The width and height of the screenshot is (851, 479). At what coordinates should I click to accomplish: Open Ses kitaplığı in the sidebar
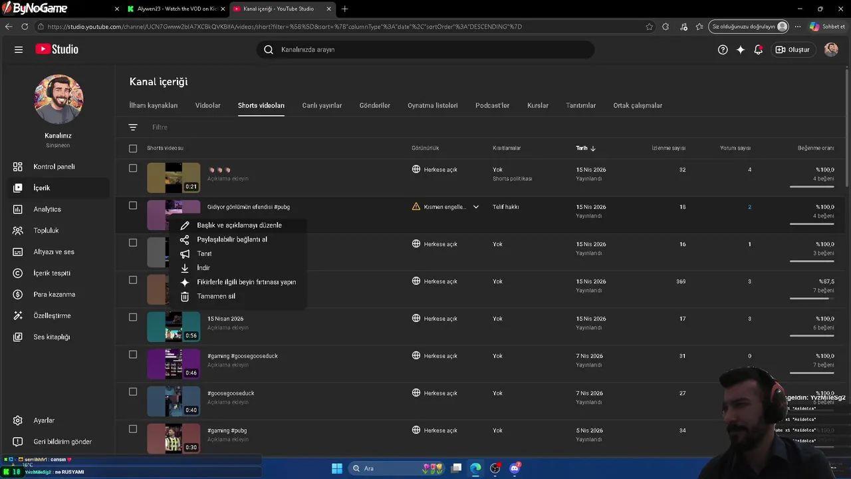58,337
